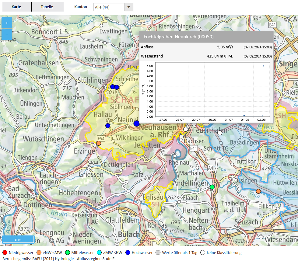Open the Kanton dropdown list
This screenshot has height=261, width=298.
click(x=113, y=7)
